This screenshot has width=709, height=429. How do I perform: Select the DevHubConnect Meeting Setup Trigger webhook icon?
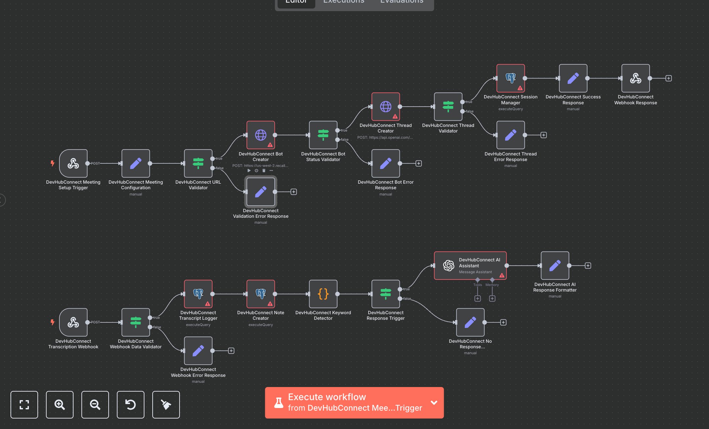pyautogui.click(x=74, y=164)
